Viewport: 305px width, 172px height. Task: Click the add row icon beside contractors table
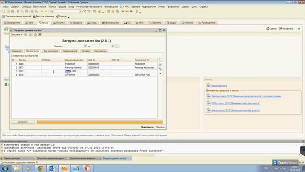click(x=160, y=60)
